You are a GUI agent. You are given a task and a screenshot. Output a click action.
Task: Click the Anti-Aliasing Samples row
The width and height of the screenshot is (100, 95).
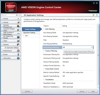(68, 36)
